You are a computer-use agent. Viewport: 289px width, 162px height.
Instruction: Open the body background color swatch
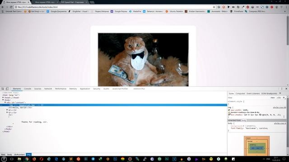tap(246, 126)
